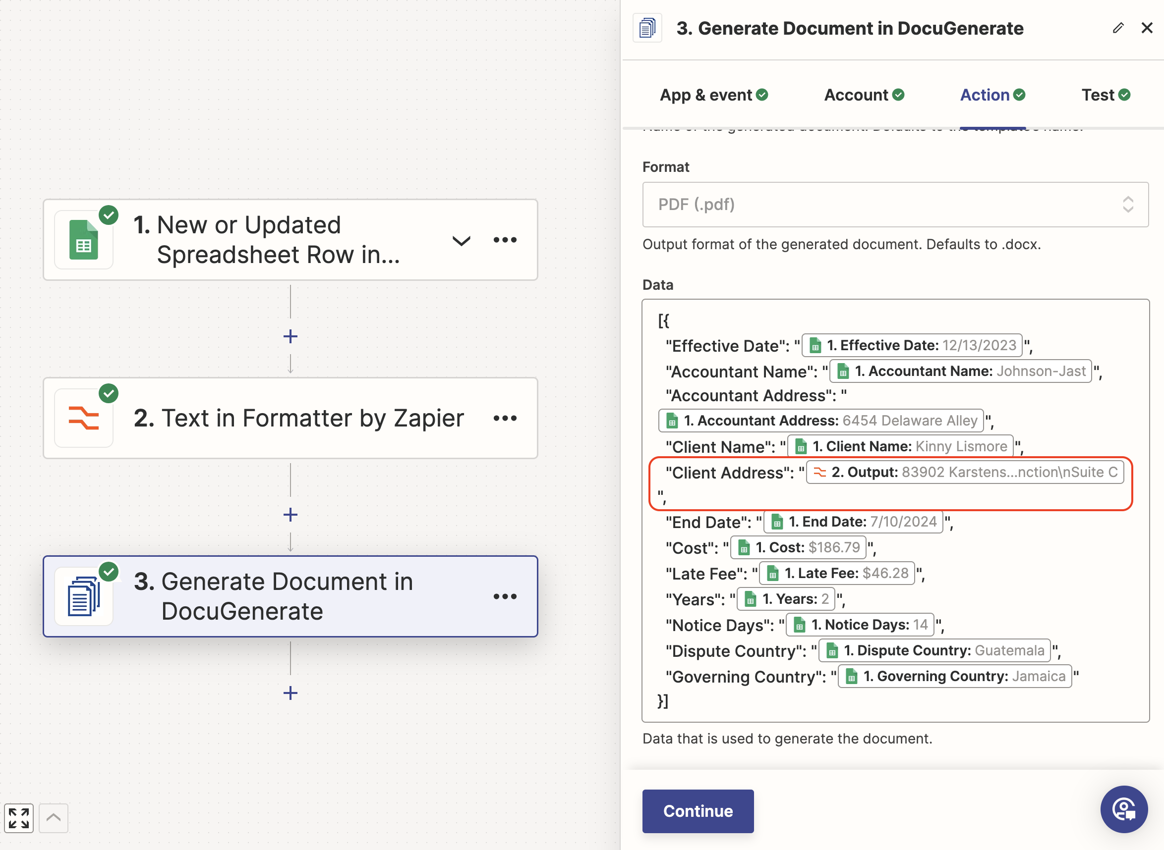Open the three-dot menu for step 3
Screen dimensions: 1164x850
pyautogui.click(x=505, y=596)
